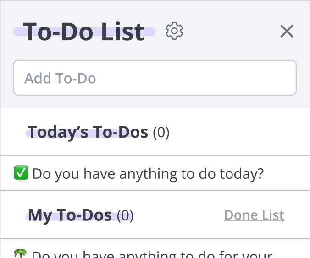Open To-Do List settings gear
310x258 pixels.
(x=174, y=31)
